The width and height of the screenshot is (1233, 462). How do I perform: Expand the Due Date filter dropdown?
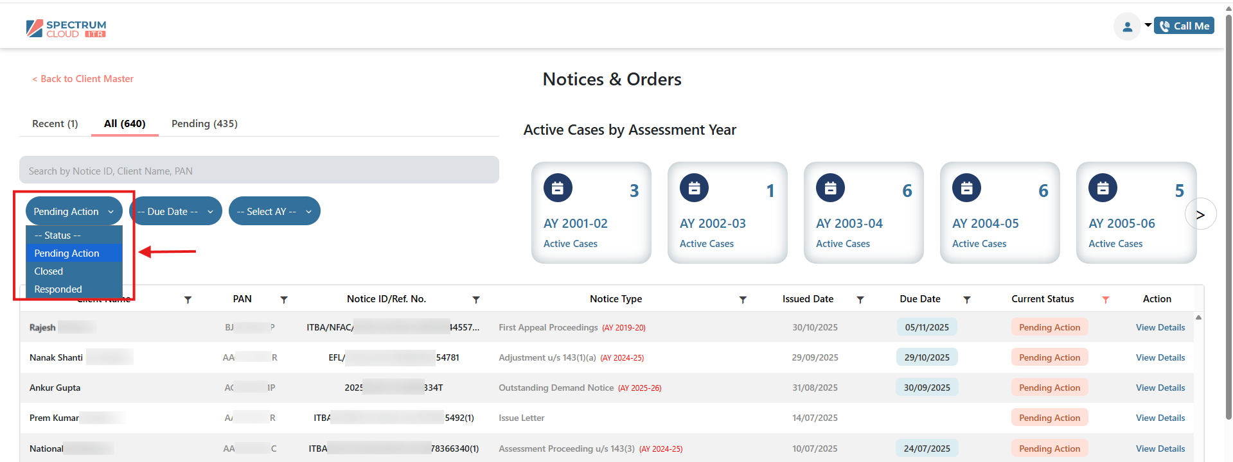pyautogui.click(x=175, y=211)
